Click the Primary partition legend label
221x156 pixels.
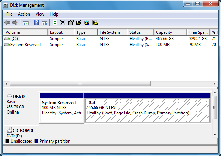click(55, 141)
